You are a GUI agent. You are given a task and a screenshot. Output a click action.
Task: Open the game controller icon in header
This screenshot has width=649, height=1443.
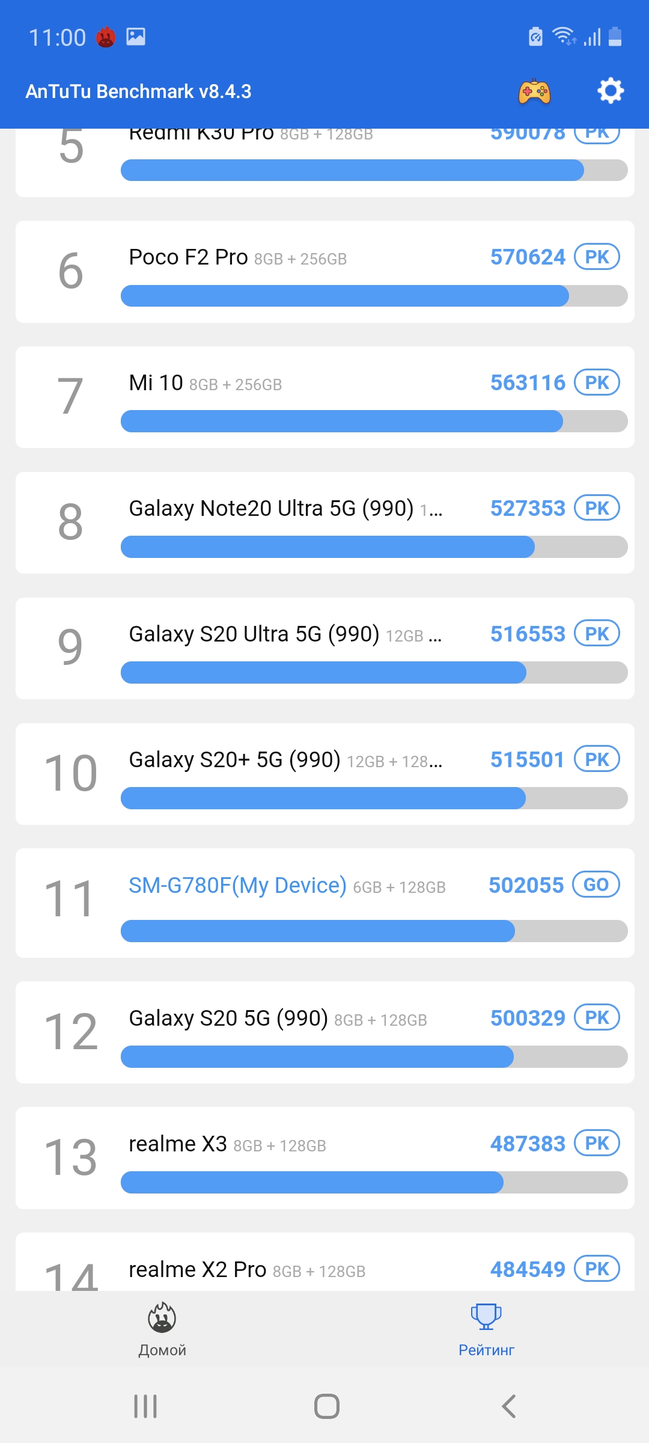pyautogui.click(x=534, y=91)
